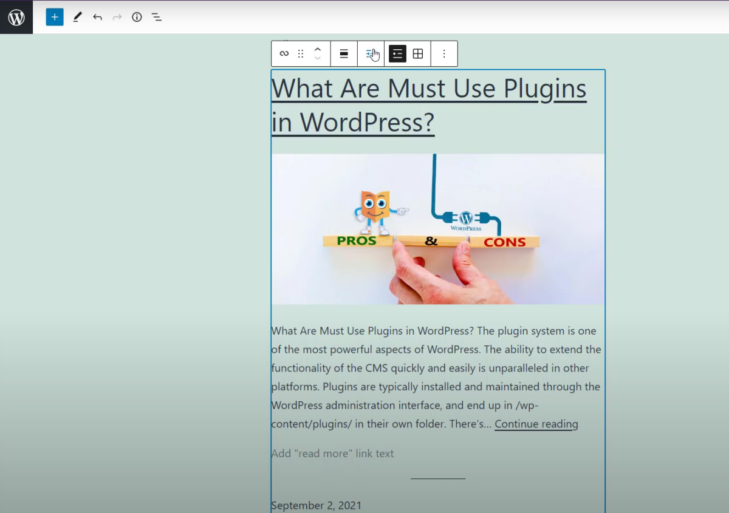Viewport: 729px width, 513px height.
Task: Switch the query loop to grid view
Action: click(x=418, y=53)
